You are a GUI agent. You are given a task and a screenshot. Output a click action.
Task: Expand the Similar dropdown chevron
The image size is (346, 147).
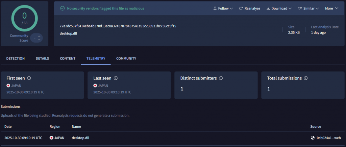coord(317,8)
